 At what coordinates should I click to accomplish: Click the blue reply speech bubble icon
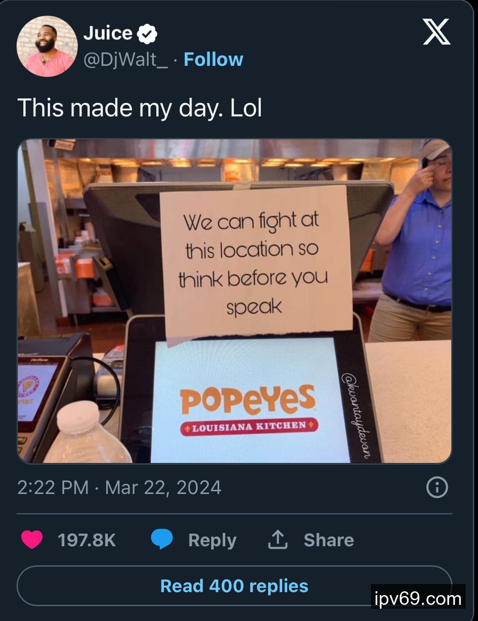162,539
